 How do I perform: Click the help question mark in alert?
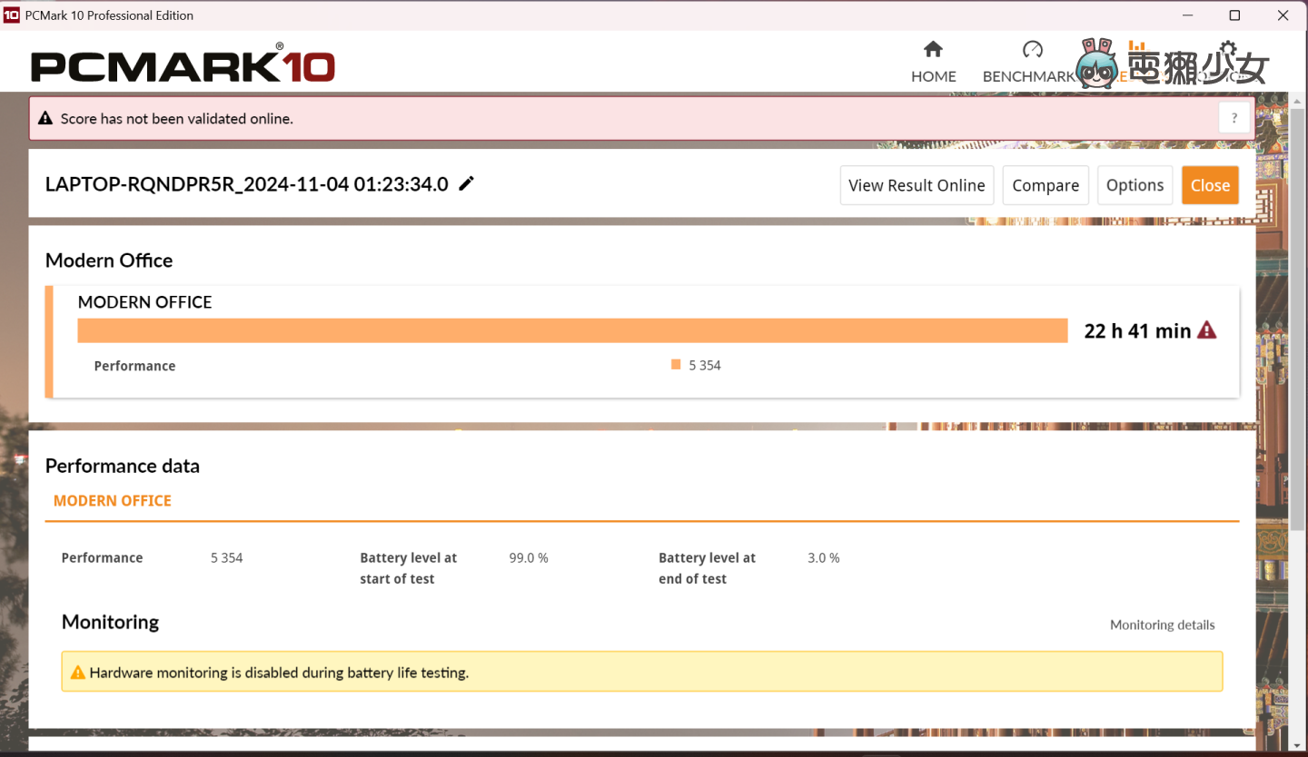coord(1234,118)
